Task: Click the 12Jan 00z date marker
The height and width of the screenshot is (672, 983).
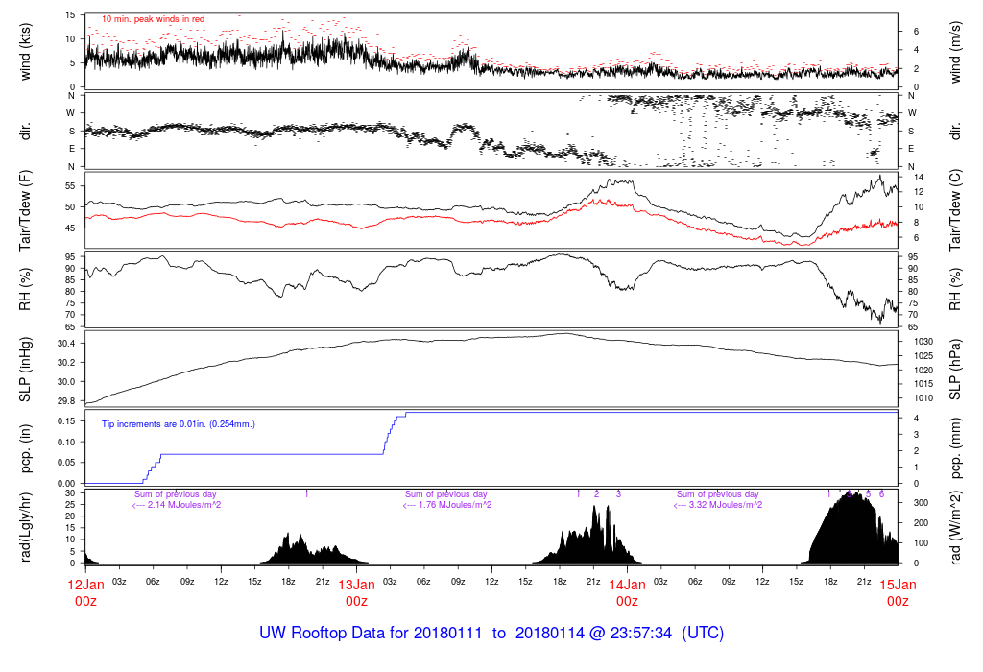Action: pyautogui.click(x=85, y=592)
